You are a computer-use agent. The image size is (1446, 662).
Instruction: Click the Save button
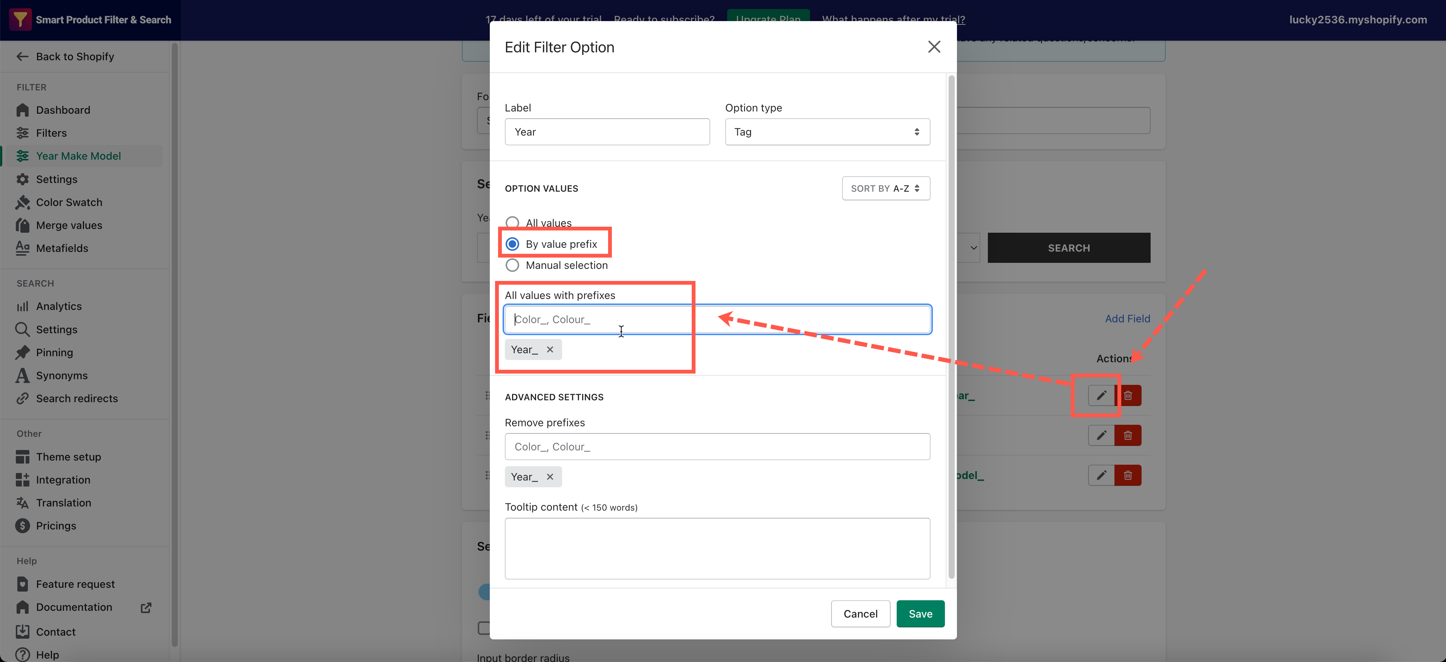coord(920,613)
